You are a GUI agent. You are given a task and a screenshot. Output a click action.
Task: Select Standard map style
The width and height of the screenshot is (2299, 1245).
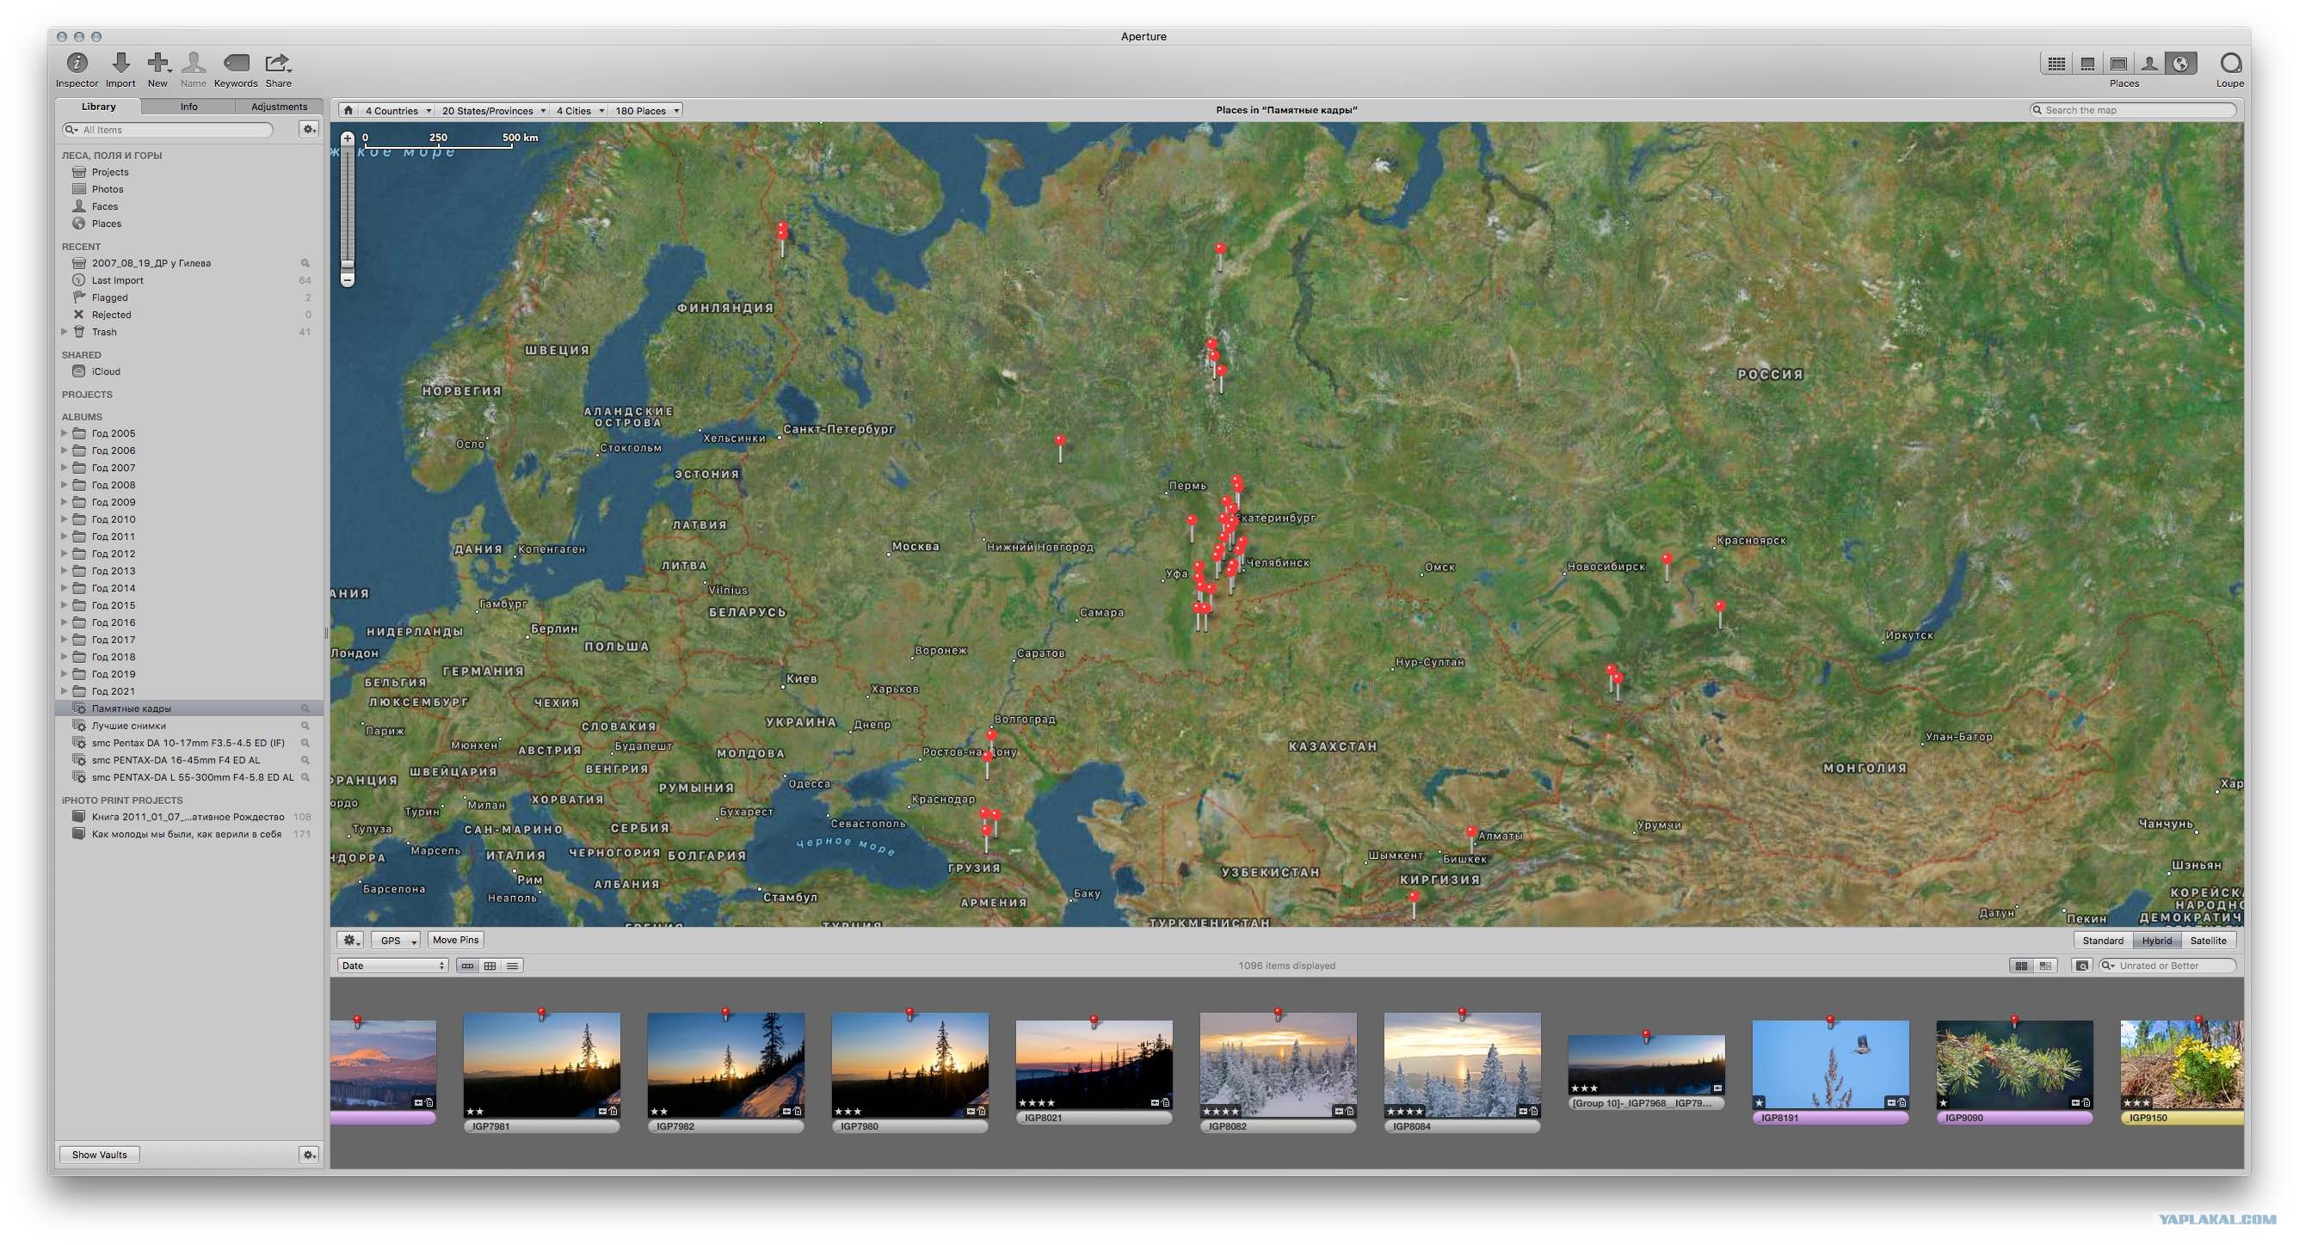(x=2103, y=941)
